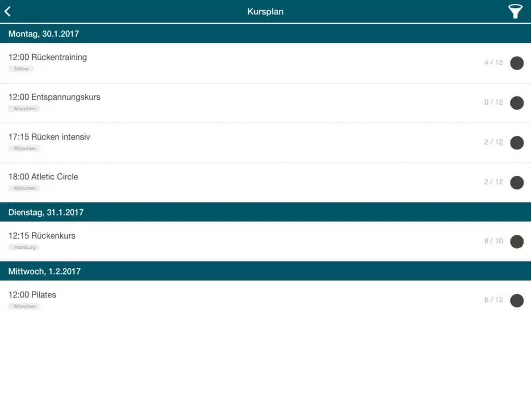This screenshot has width=531, height=398.
Task: Open the 12:00 Pilates course
Action: (x=265, y=300)
